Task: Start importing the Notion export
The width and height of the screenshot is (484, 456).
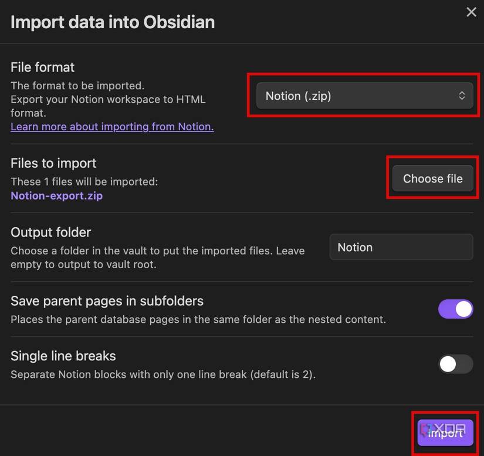Action: (445, 433)
